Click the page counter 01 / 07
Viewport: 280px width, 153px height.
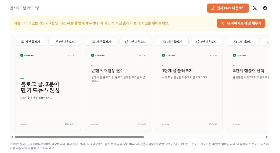click(72, 55)
